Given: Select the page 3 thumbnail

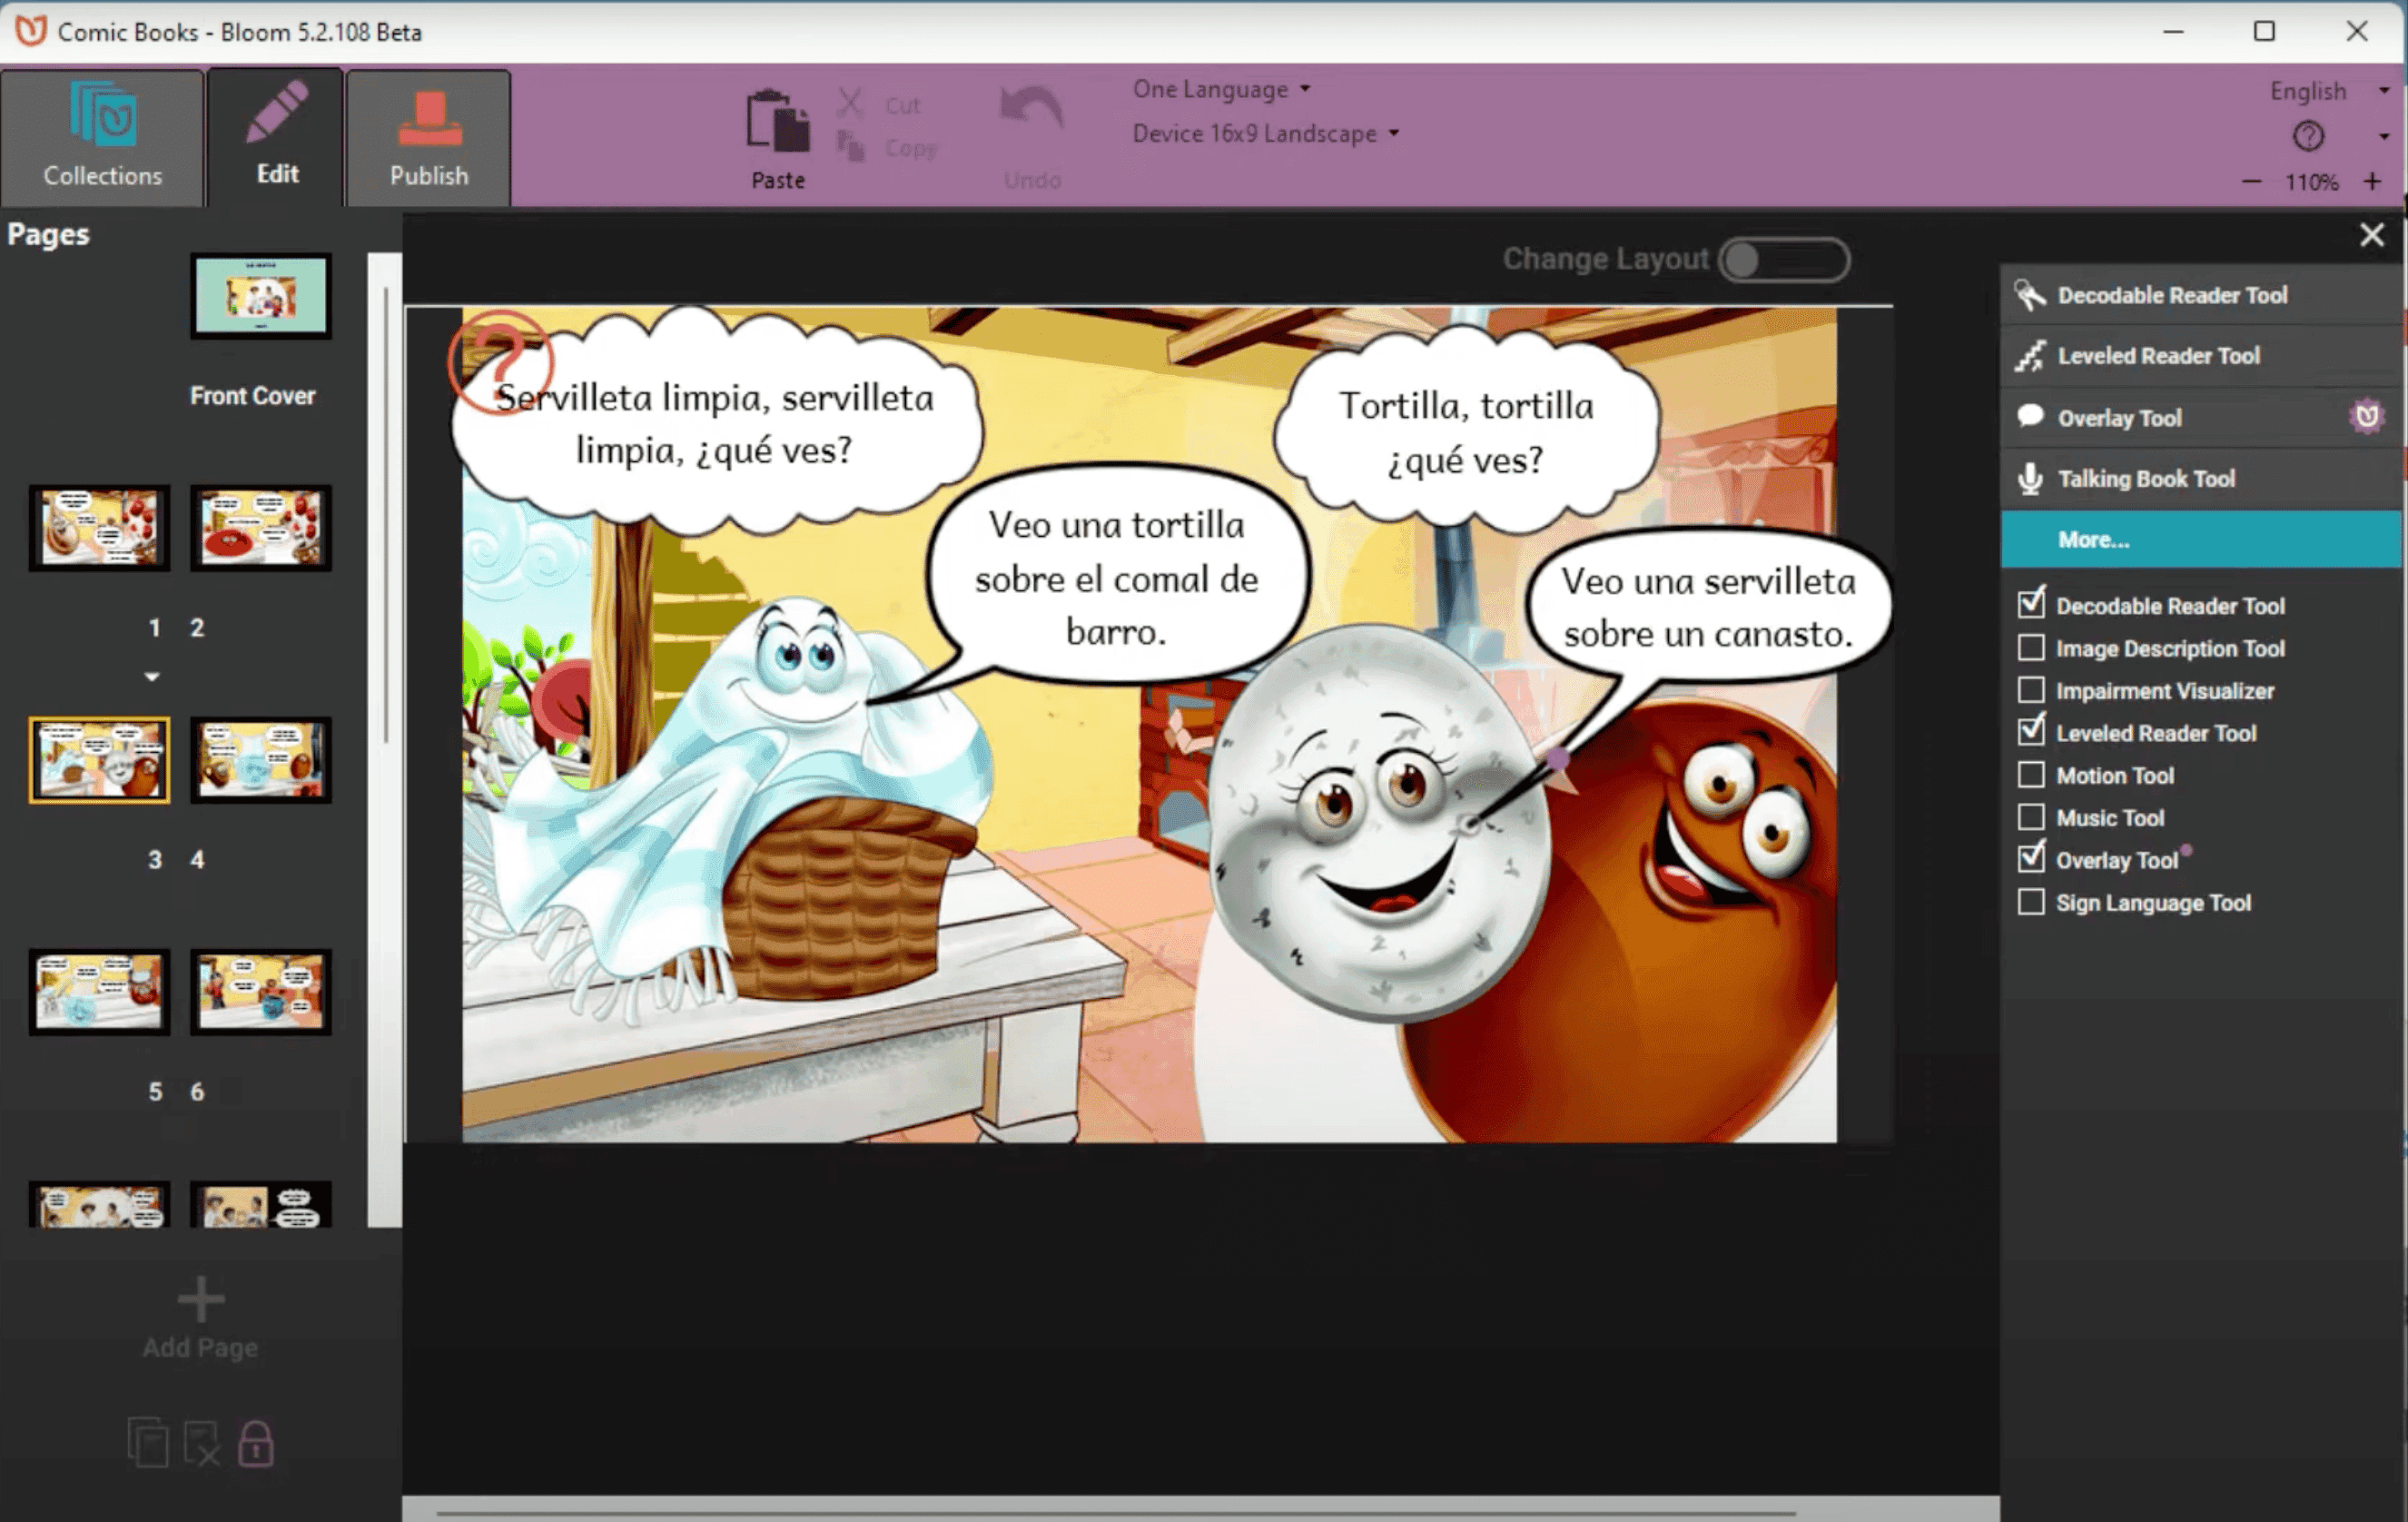Looking at the screenshot, I should 99,760.
